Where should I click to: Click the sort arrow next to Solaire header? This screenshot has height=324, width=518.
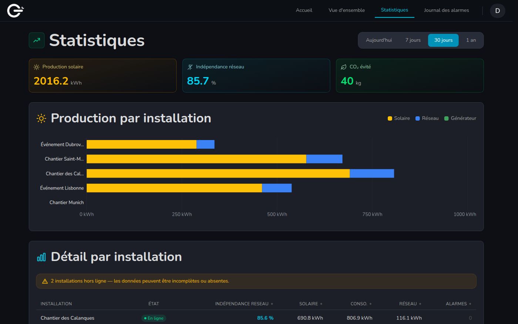point(321,304)
